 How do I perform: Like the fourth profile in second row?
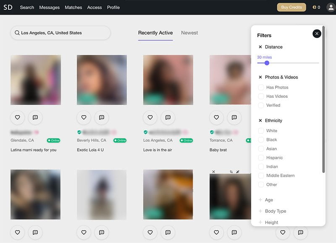coord(216,232)
